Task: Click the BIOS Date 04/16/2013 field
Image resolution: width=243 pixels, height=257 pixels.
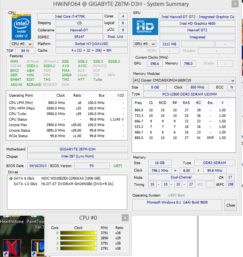Action: click(38, 166)
